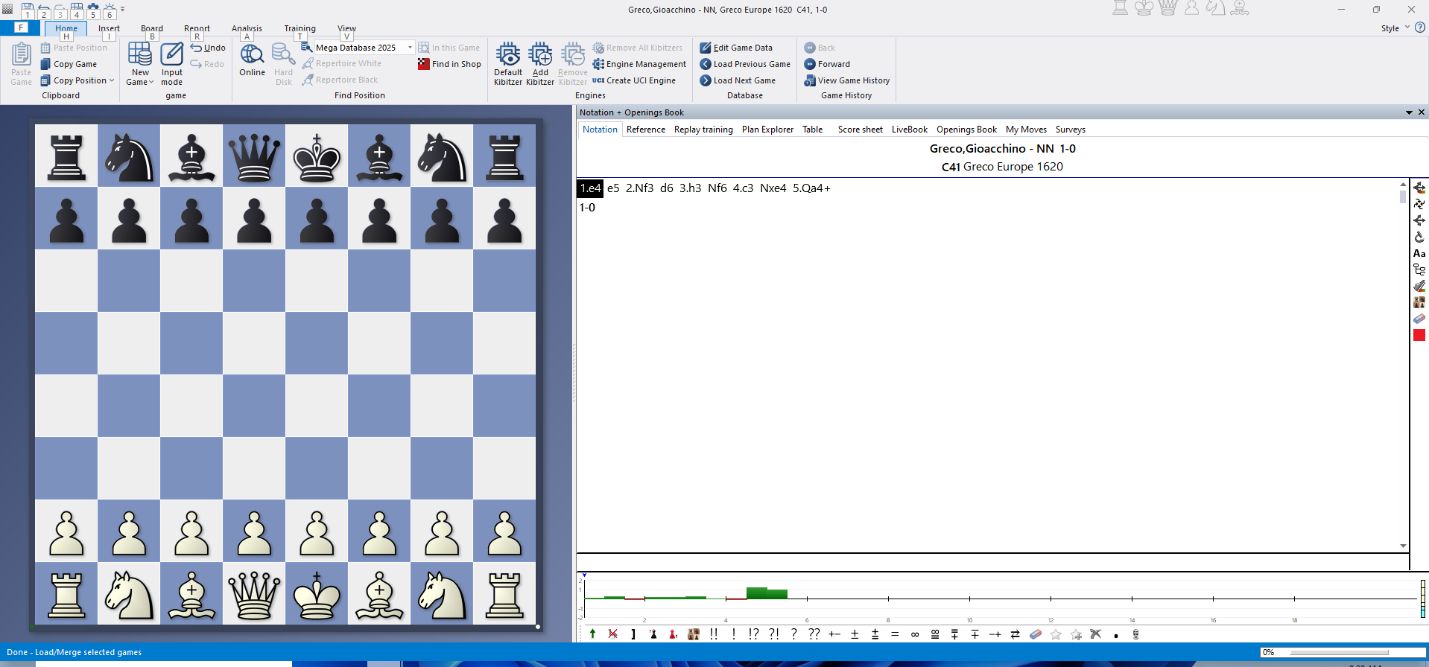
Task: Open Engine Management
Action: 639,64
